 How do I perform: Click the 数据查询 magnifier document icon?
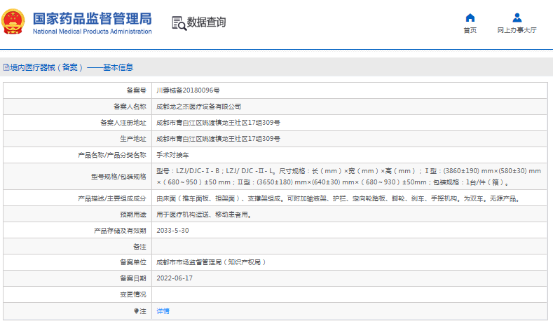[x=179, y=23]
